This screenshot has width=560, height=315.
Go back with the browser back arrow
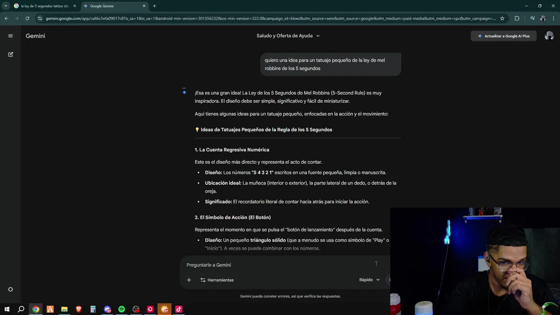point(6,18)
